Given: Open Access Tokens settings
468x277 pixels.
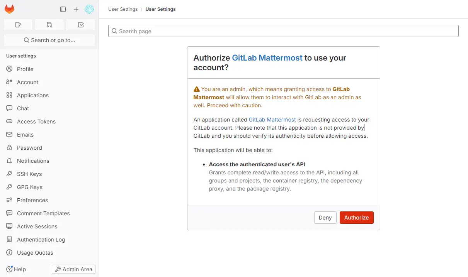Looking at the screenshot, I should click(x=36, y=122).
